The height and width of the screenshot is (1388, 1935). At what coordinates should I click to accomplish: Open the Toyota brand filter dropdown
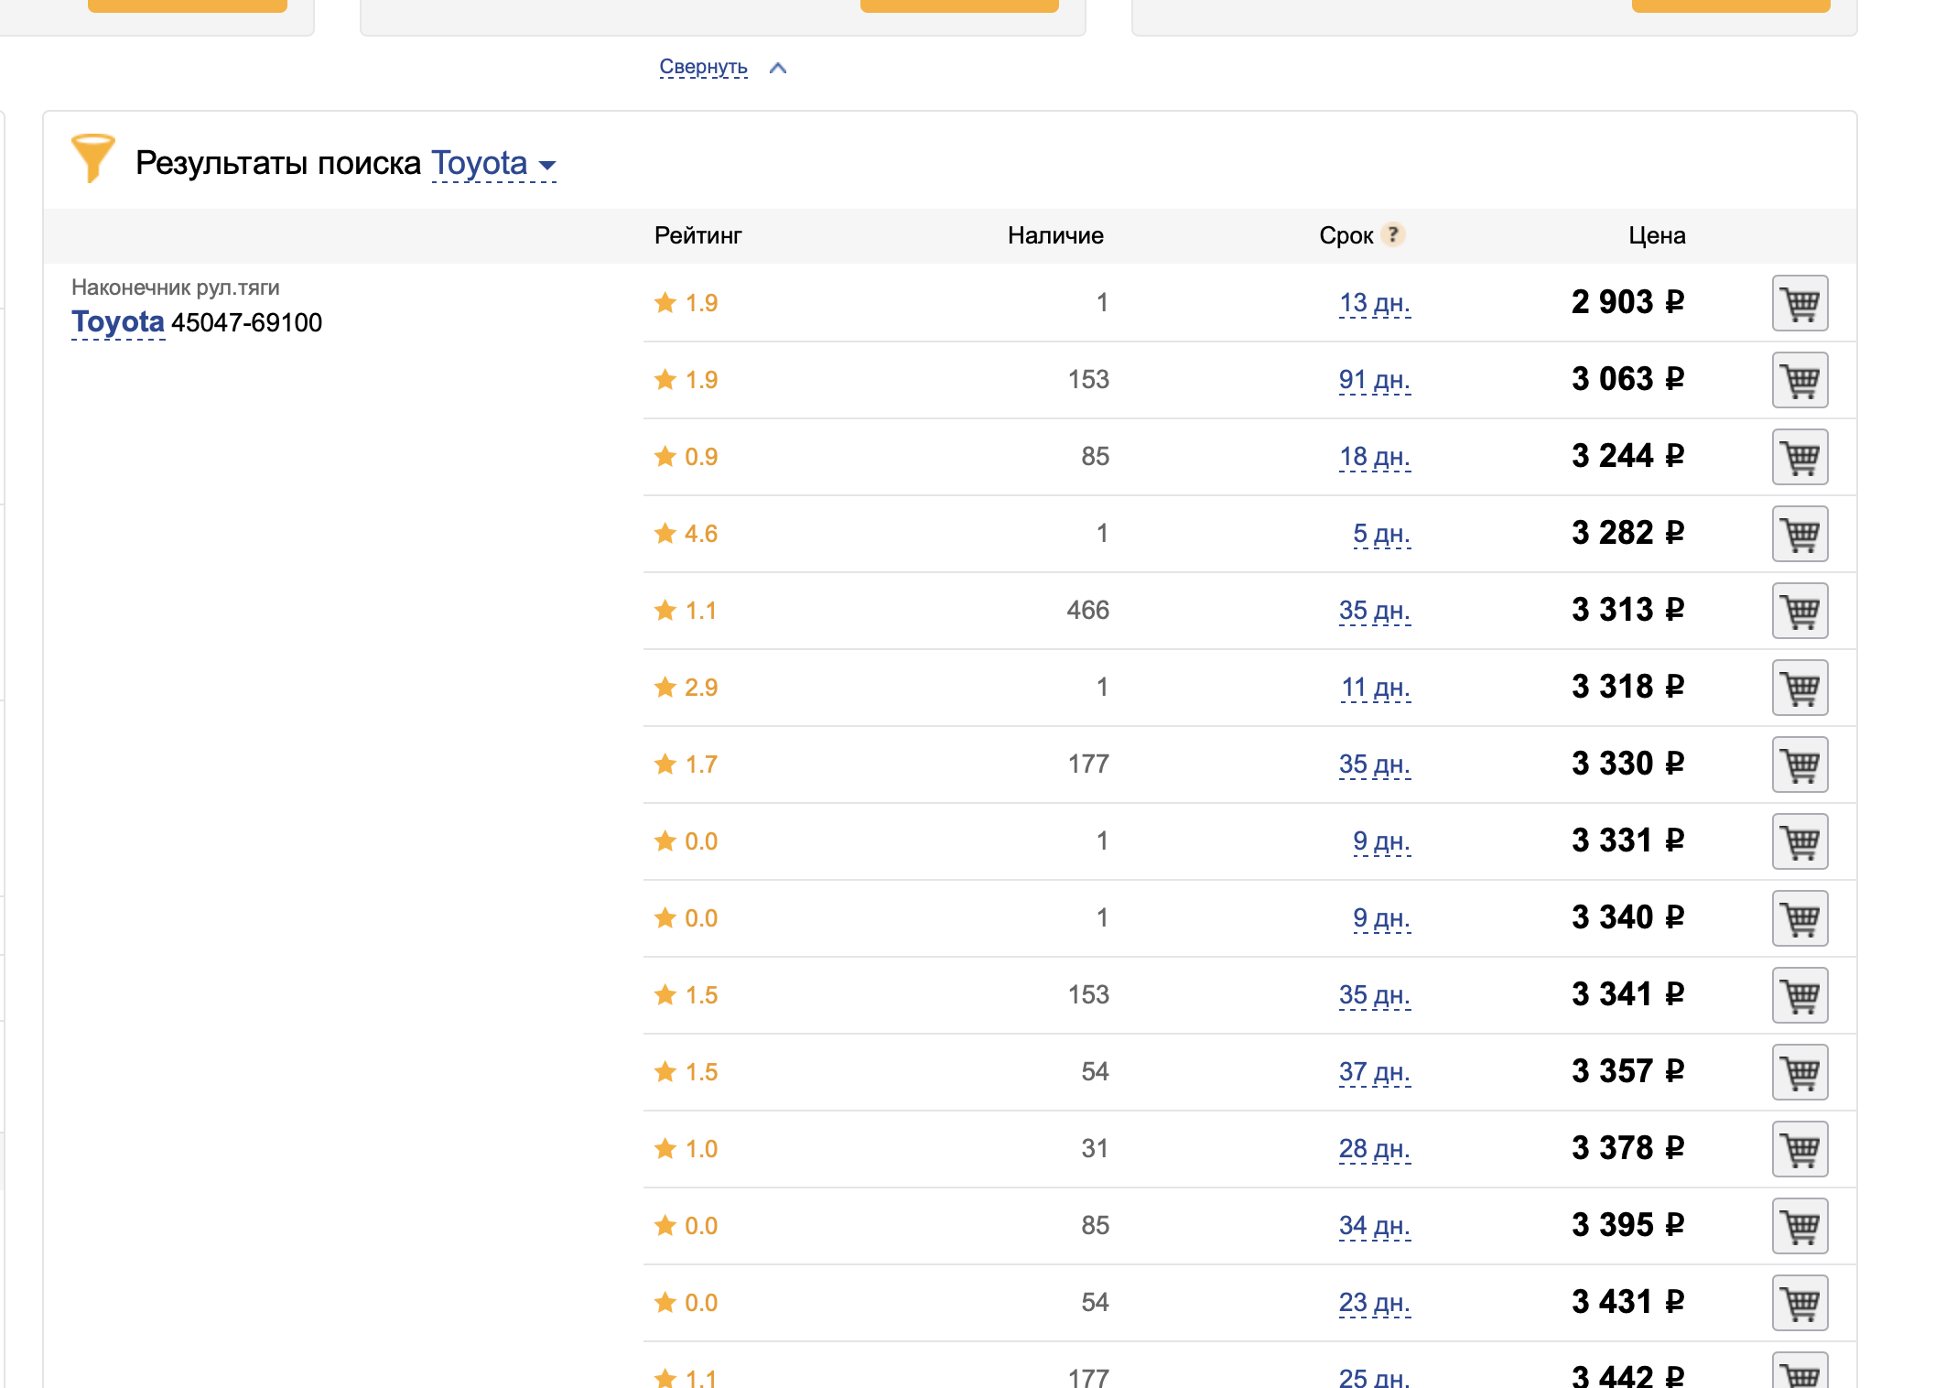tap(493, 163)
